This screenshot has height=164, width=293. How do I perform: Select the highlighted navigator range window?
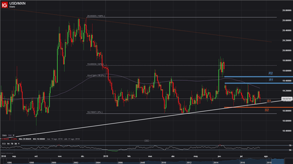[278, 161]
